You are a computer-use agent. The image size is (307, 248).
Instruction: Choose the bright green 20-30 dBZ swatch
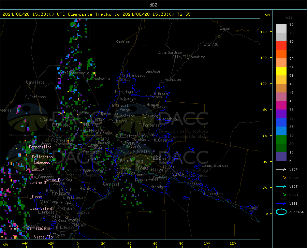click(281, 140)
